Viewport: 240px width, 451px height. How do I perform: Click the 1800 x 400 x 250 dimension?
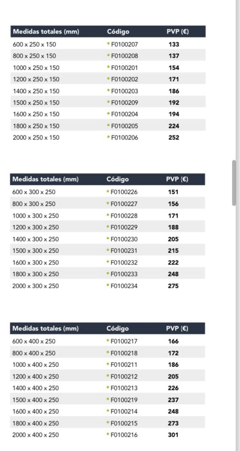(36, 423)
